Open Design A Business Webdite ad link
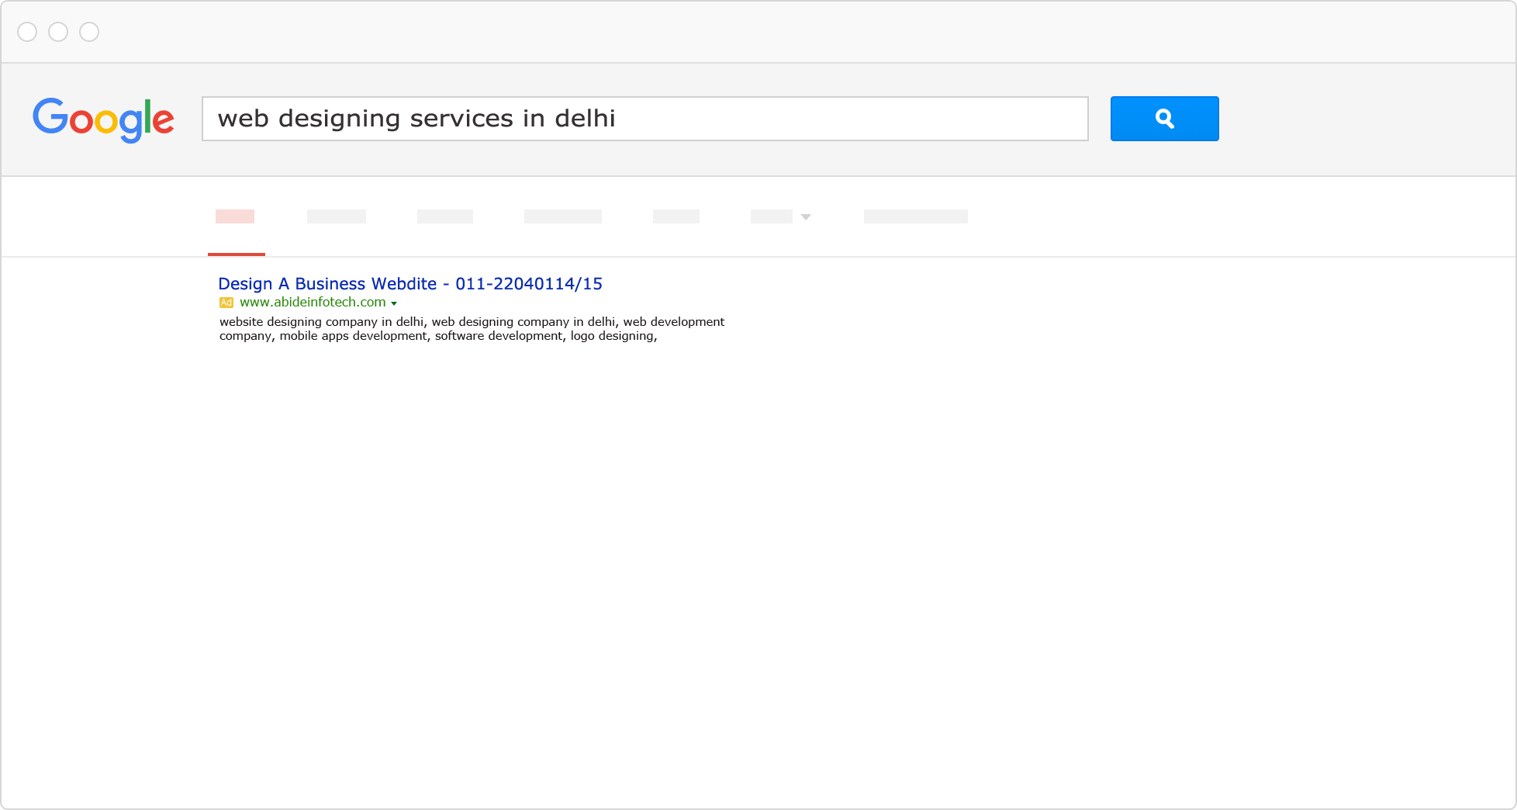1517x810 pixels. tap(410, 284)
